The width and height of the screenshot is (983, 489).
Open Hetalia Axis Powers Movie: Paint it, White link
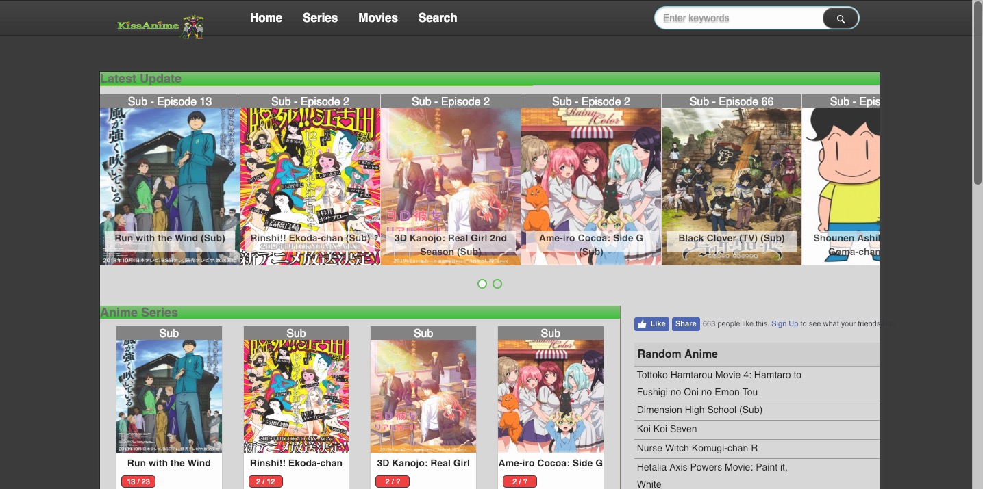click(x=712, y=475)
